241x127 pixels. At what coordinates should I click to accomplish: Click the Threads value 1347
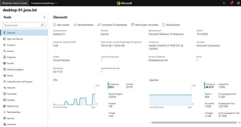(111, 116)
